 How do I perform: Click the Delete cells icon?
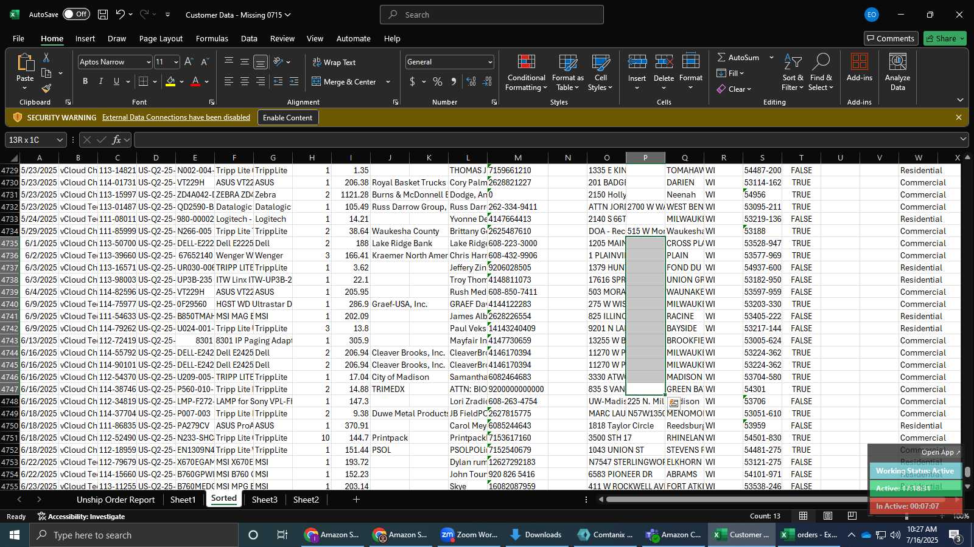coord(664,61)
